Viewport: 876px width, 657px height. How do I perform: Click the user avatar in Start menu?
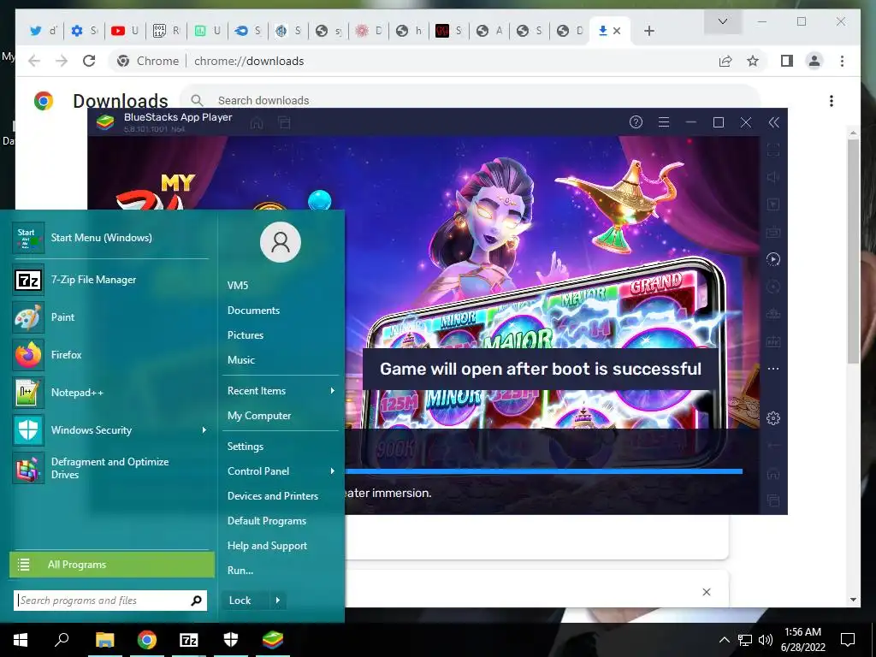click(281, 242)
